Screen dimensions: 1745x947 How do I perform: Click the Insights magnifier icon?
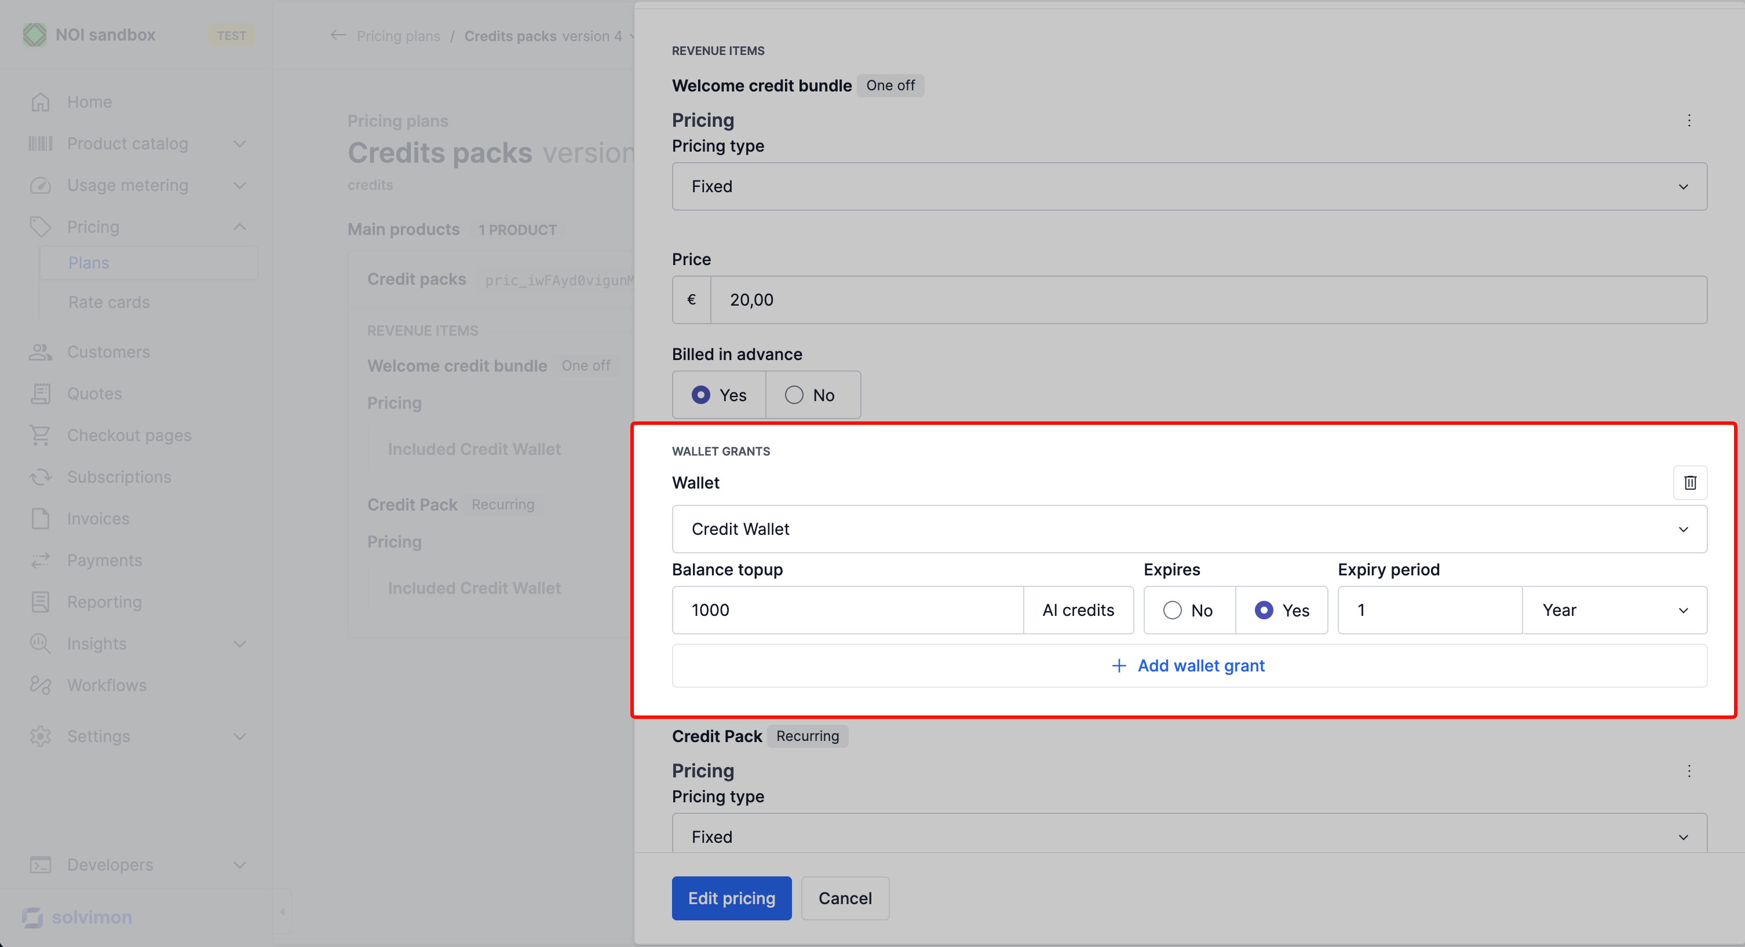pyautogui.click(x=41, y=643)
